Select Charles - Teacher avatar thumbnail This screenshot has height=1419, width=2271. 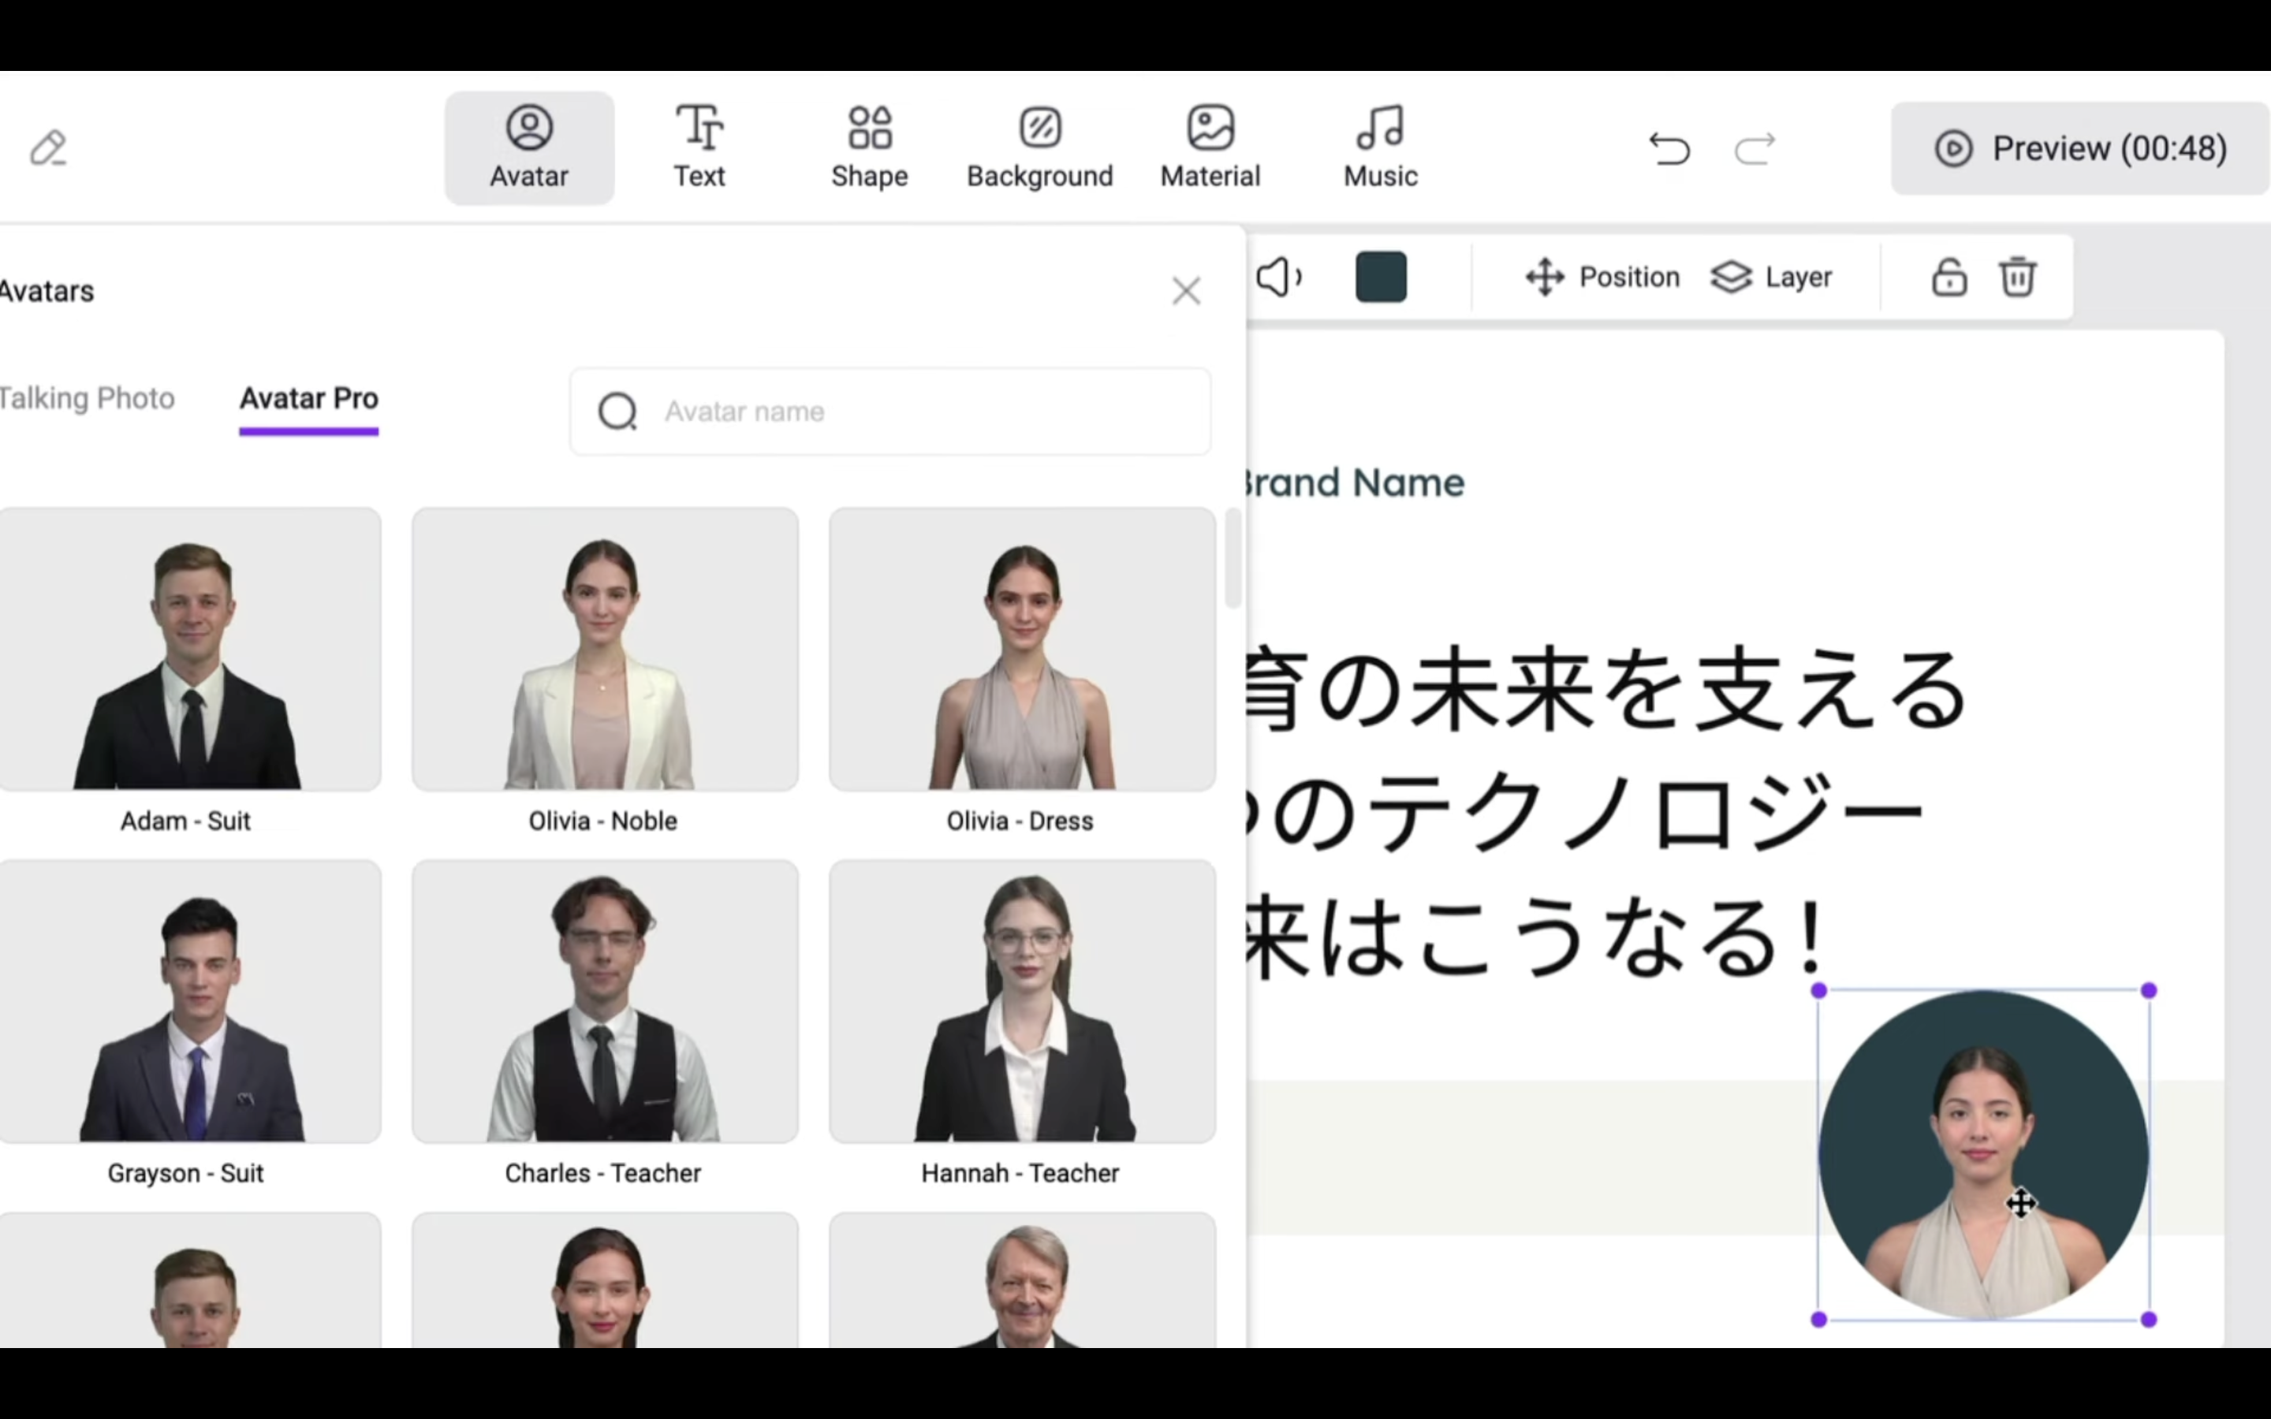tap(606, 1001)
